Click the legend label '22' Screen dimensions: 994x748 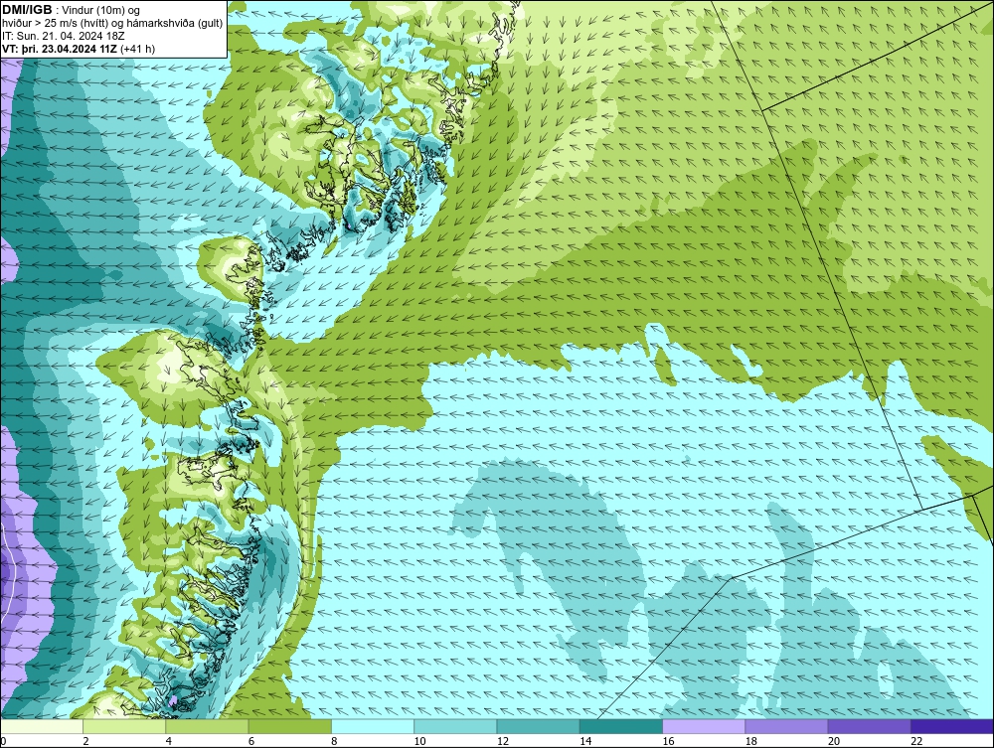[916, 742]
